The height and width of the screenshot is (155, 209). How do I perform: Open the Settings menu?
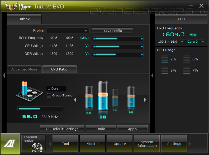(174, 144)
